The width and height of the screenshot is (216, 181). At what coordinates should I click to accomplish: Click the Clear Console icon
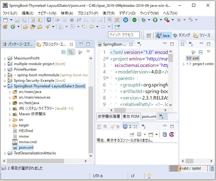165,135
